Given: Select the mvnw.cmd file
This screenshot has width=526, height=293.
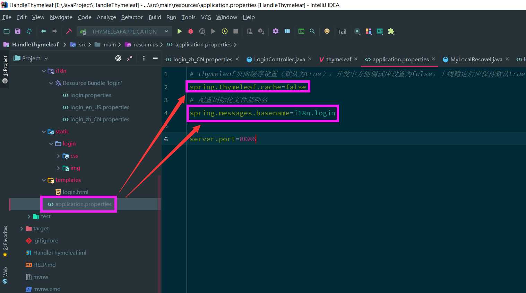Looking at the screenshot, I should pos(47,289).
